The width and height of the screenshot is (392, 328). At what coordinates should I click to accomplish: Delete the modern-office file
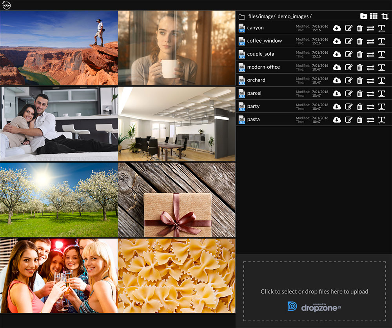click(x=359, y=67)
